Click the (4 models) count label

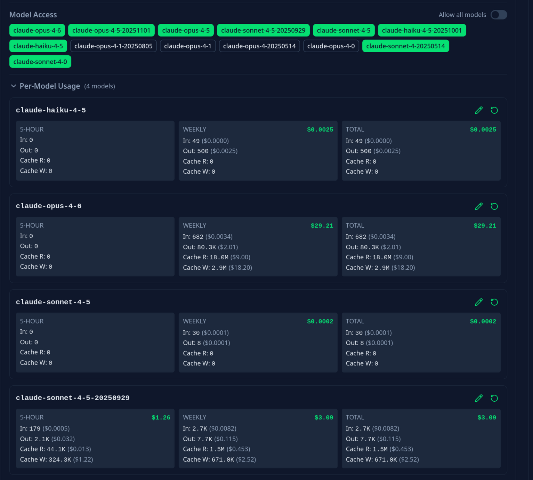(99, 86)
